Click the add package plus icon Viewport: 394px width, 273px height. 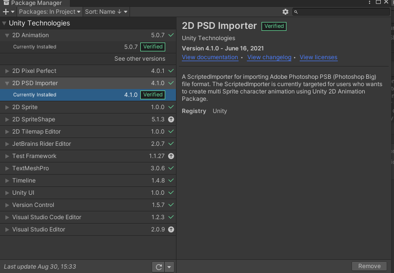(x=6, y=12)
